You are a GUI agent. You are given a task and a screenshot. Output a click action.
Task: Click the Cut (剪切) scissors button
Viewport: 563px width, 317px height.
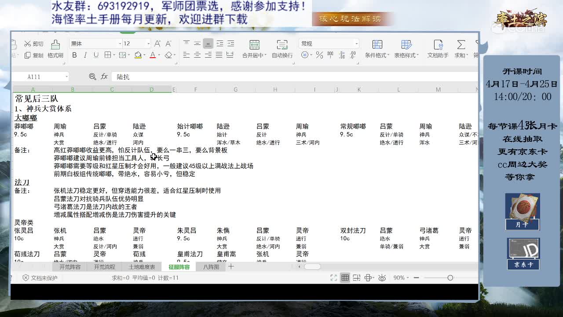tap(34, 44)
